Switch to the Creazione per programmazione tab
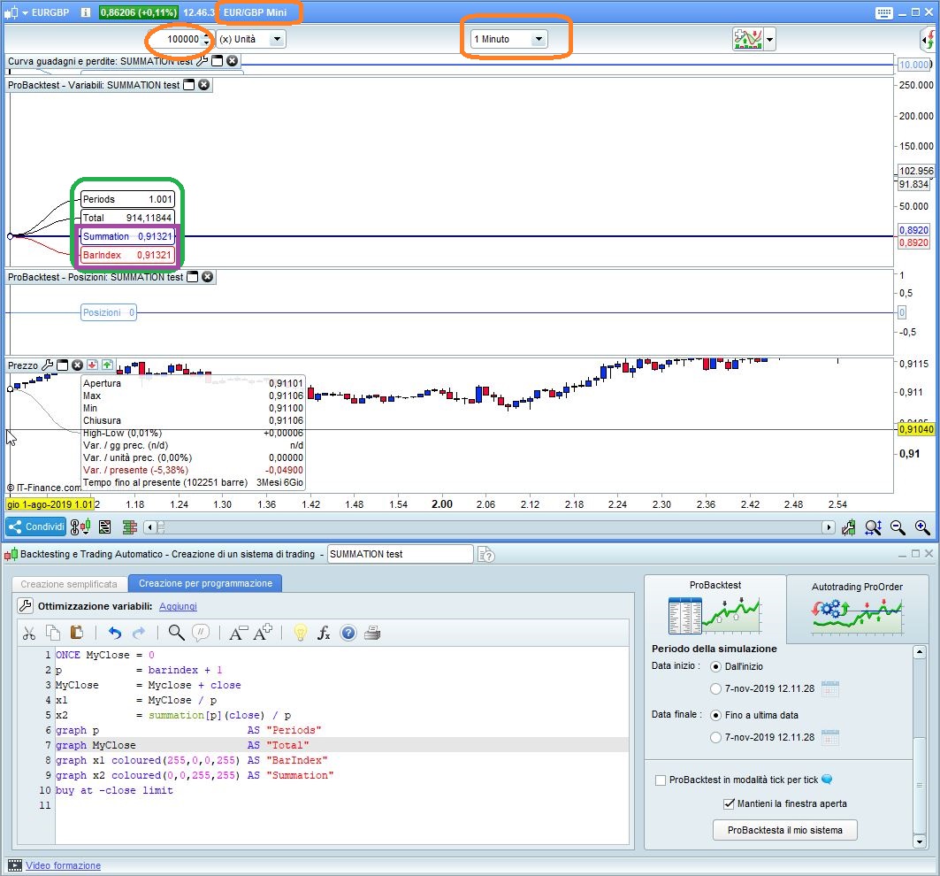 [205, 583]
